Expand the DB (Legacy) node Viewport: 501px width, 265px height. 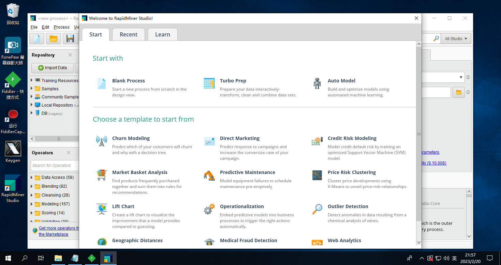(x=32, y=113)
